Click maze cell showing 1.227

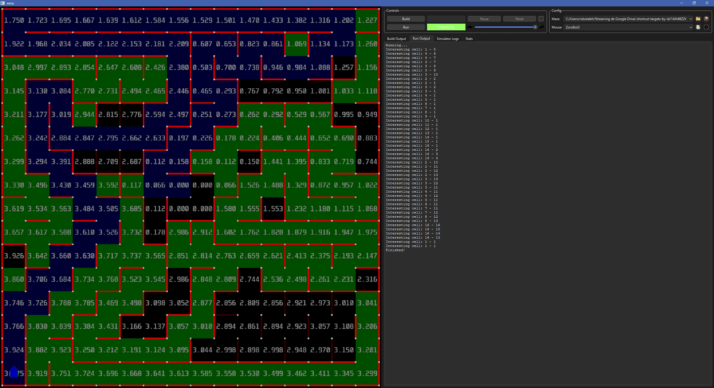point(367,21)
